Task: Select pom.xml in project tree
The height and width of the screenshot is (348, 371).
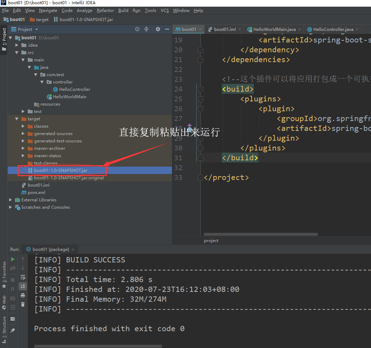Action: coord(33,193)
